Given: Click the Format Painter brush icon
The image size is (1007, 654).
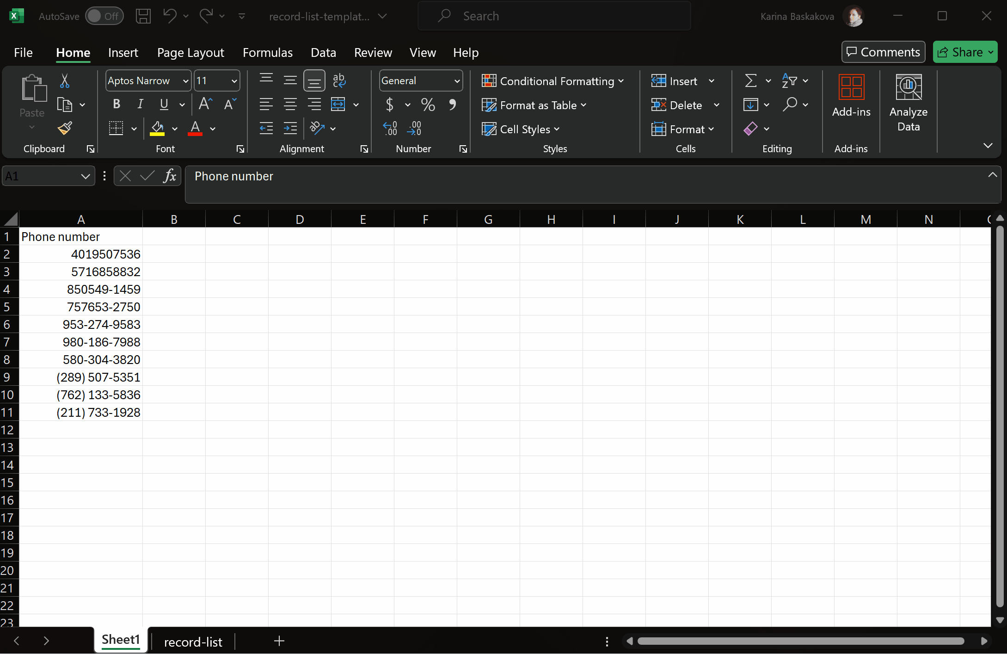Looking at the screenshot, I should point(65,128).
